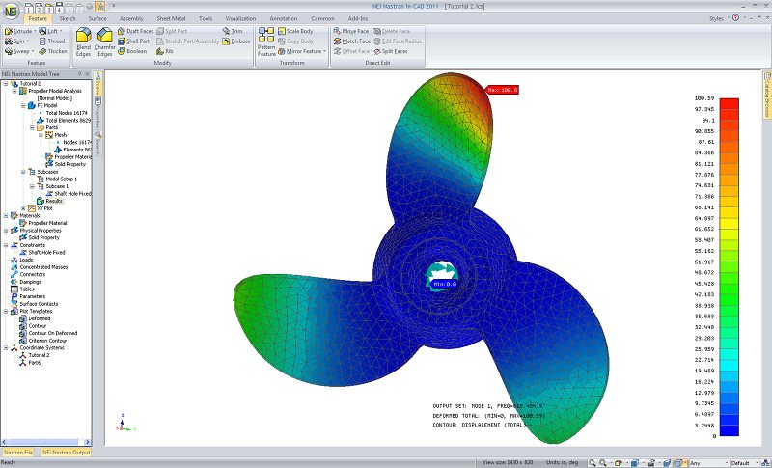
Task: Select the Chamfer Edges tool
Action: (104, 41)
